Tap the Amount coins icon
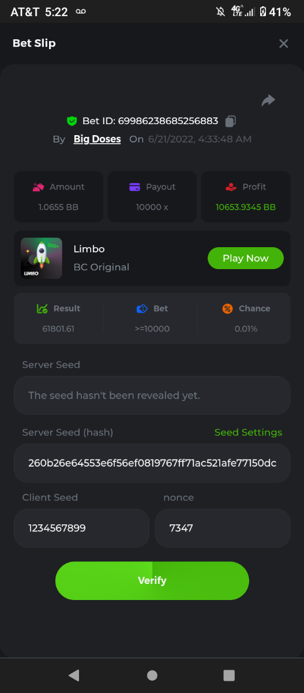 pos(38,187)
